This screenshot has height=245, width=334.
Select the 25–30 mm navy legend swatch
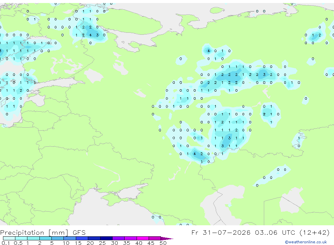(106, 238)
